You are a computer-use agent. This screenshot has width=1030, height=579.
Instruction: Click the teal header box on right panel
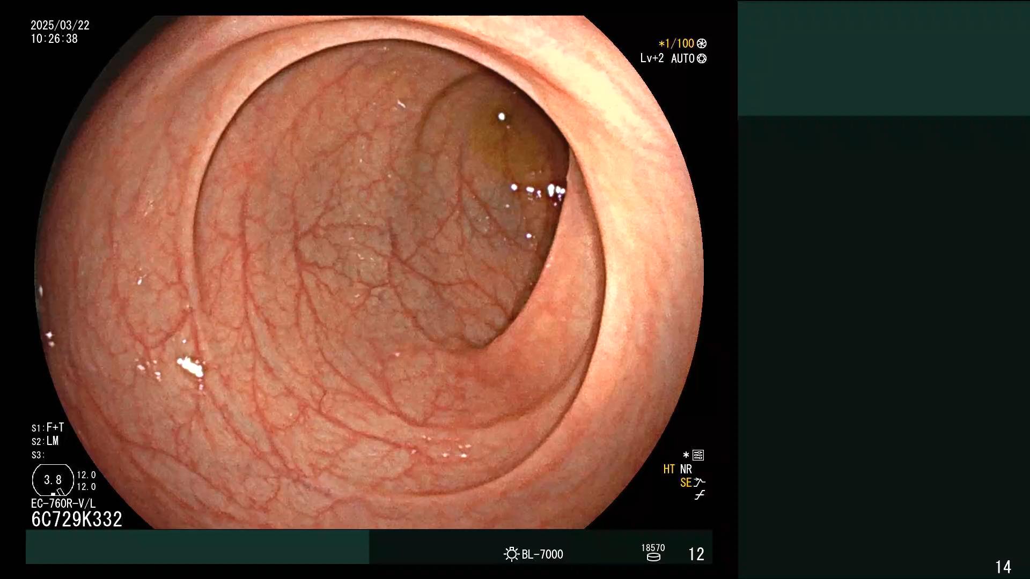[884, 58]
